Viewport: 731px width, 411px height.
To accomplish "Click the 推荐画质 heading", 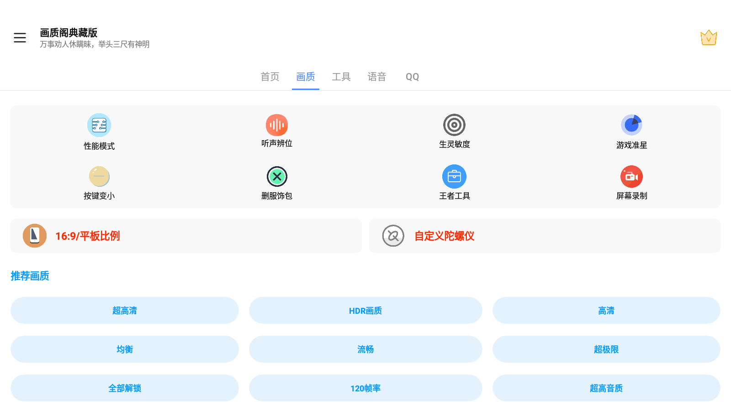I will (30, 276).
